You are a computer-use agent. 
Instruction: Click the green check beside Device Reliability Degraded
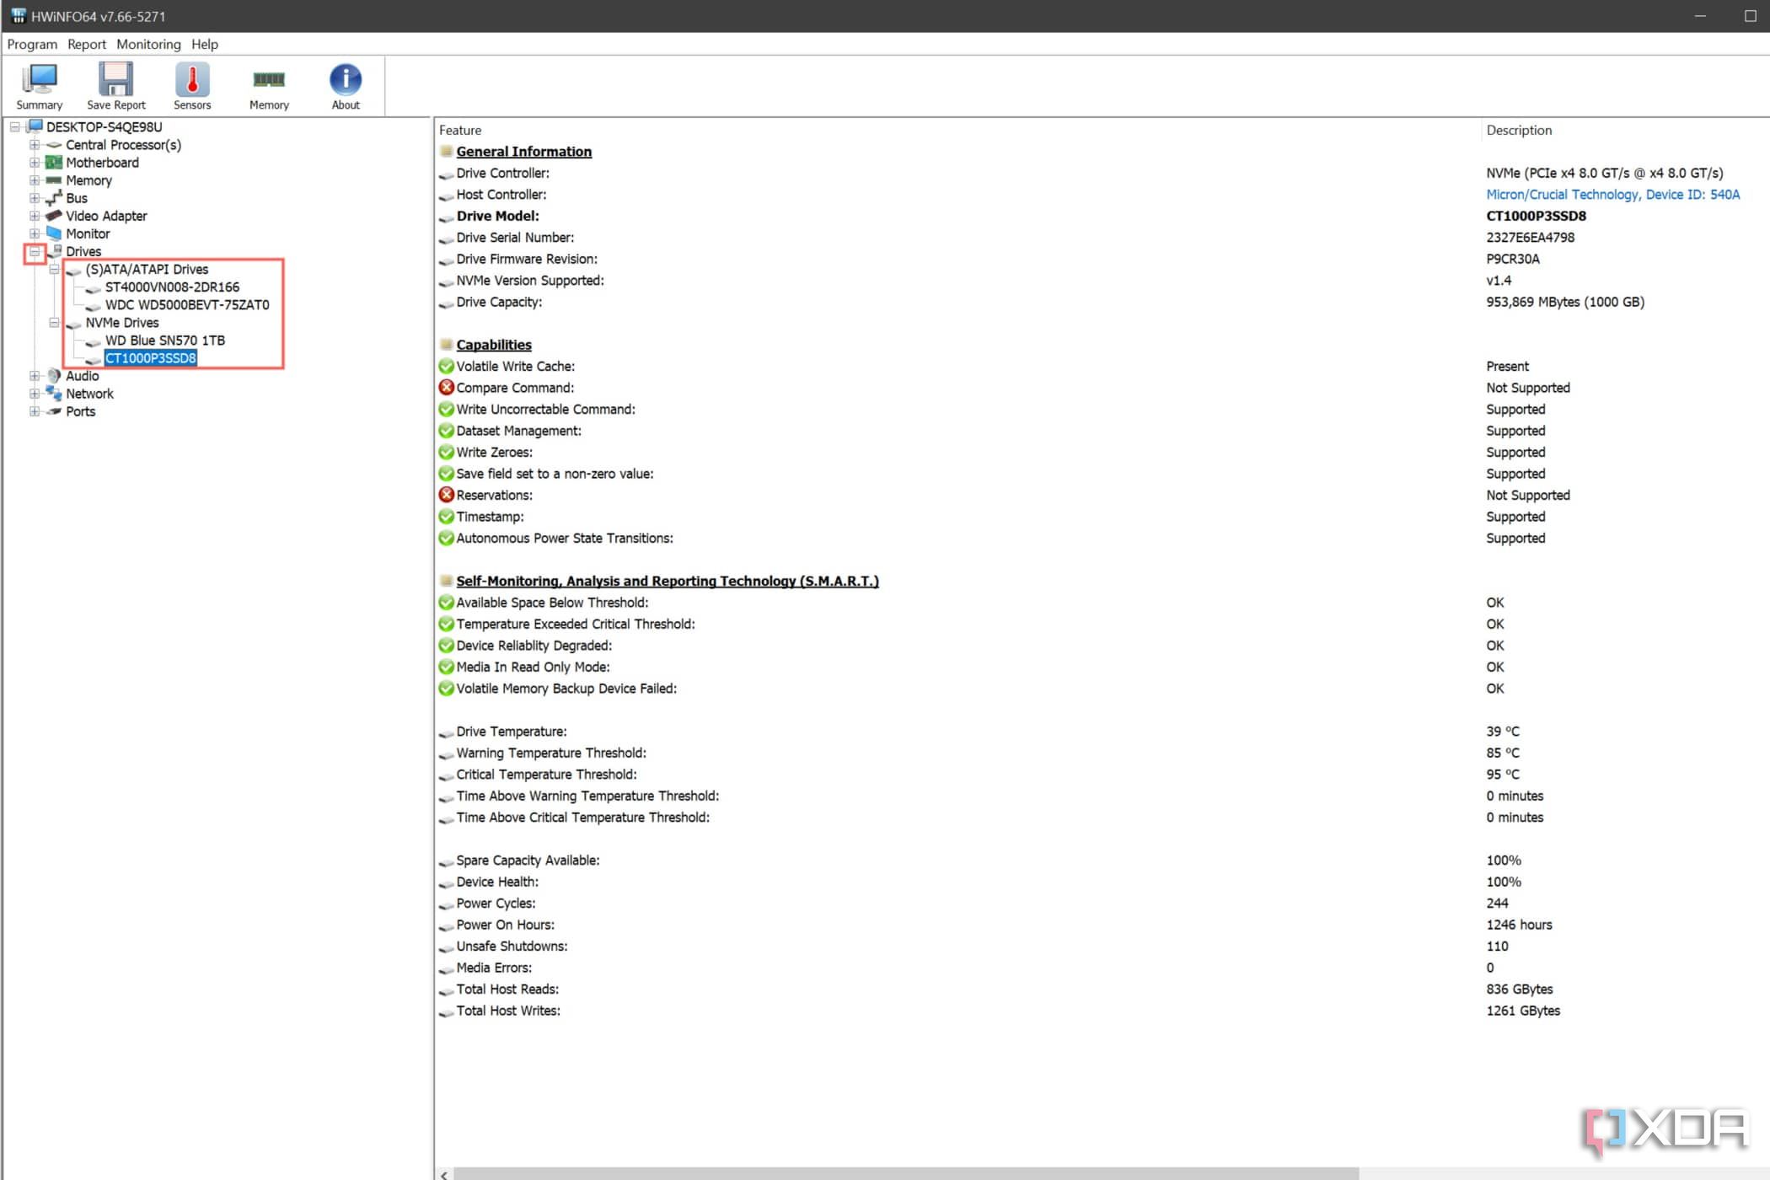tap(447, 646)
